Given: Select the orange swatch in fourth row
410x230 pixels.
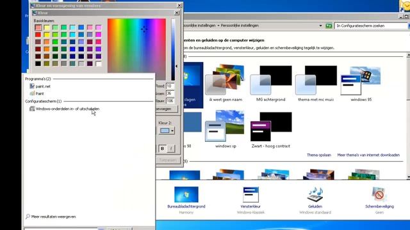Looking at the screenshot, I should (47, 49).
